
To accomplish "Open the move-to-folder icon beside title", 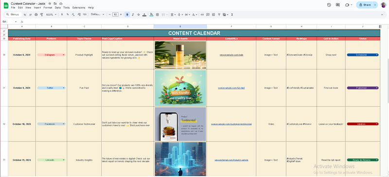I will 55,3.
